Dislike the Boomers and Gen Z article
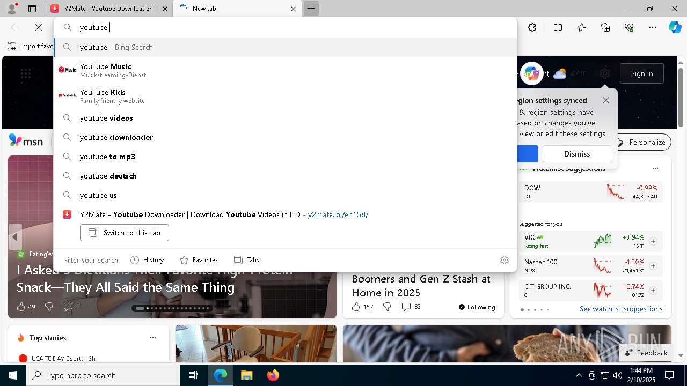This screenshot has height=386, width=687. [x=387, y=307]
